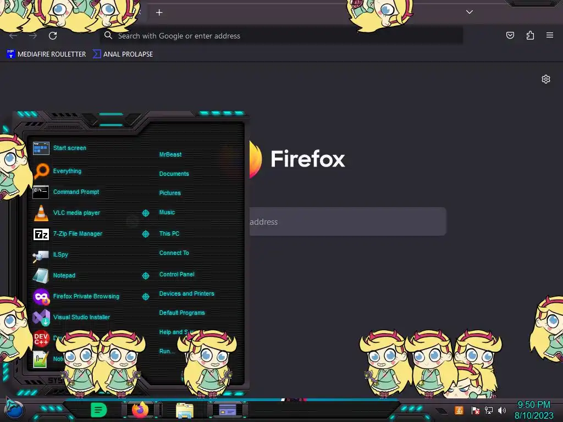Open the green chat app on taskbar
Screen dimensions: 563x422
tap(98, 410)
